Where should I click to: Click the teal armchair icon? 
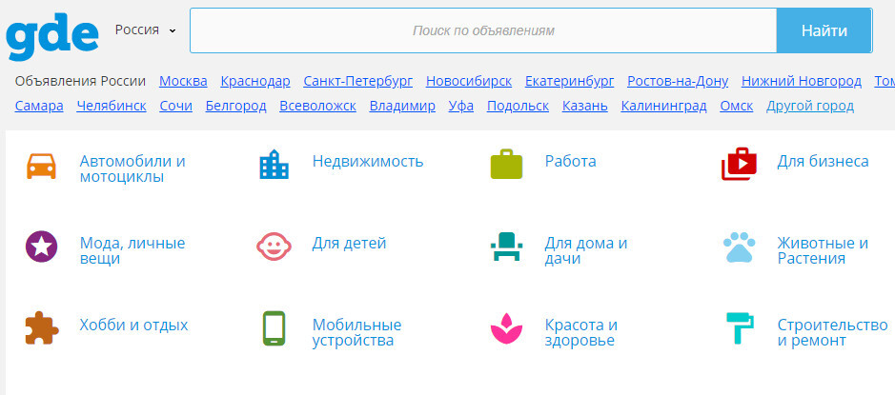(506, 247)
